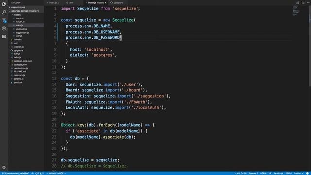
Task: Open board.js in the models folder
Action: (19, 18)
